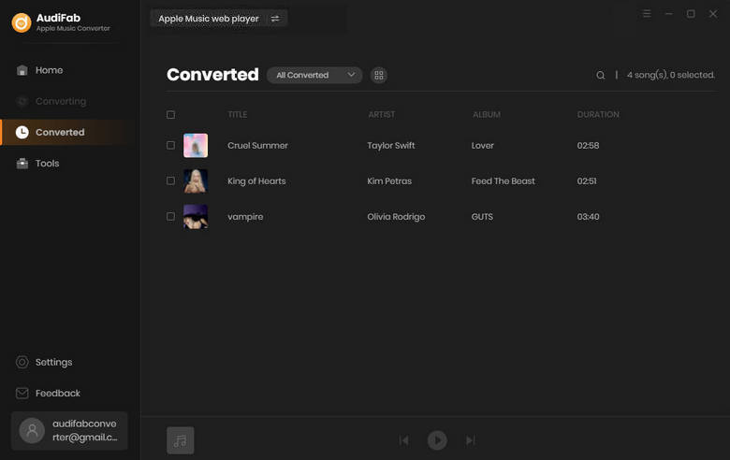Screen dimensions: 730x460
Task: Check the Cruel Summer checkbox
Action: click(171, 145)
